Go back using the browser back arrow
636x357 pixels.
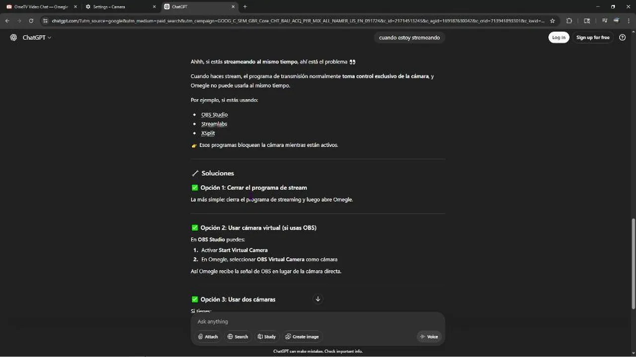pos(7,21)
